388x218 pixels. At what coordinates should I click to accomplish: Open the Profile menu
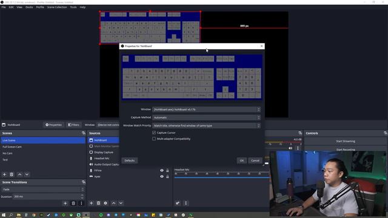40,7
